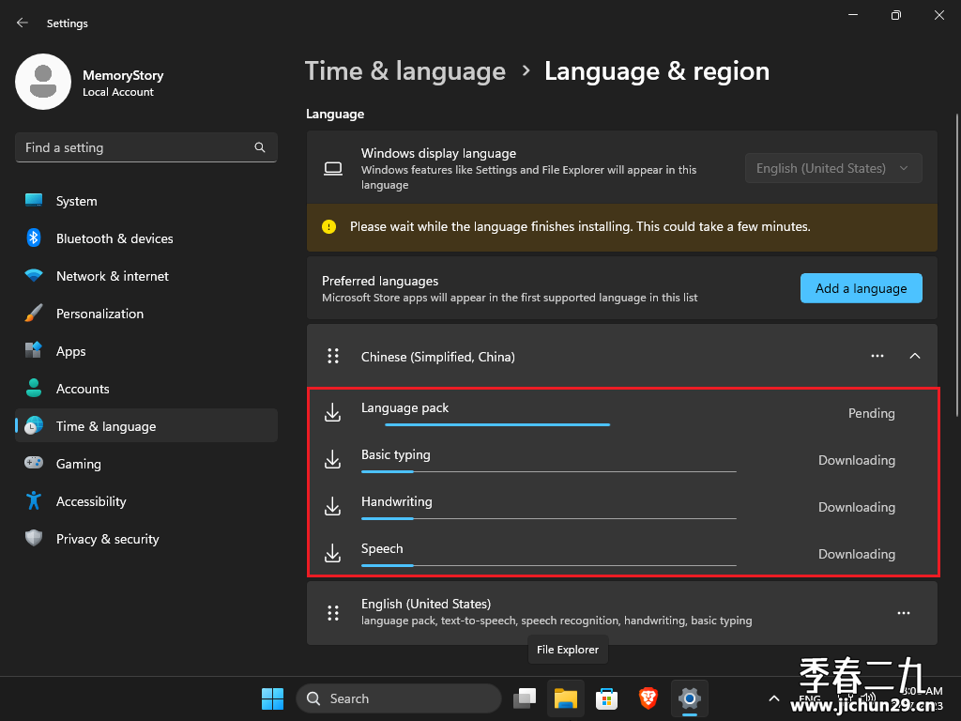The height and width of the screenshot is (721, 961).
Task: Launch the Brave browser from the taskbar
Action: [648, 698]
